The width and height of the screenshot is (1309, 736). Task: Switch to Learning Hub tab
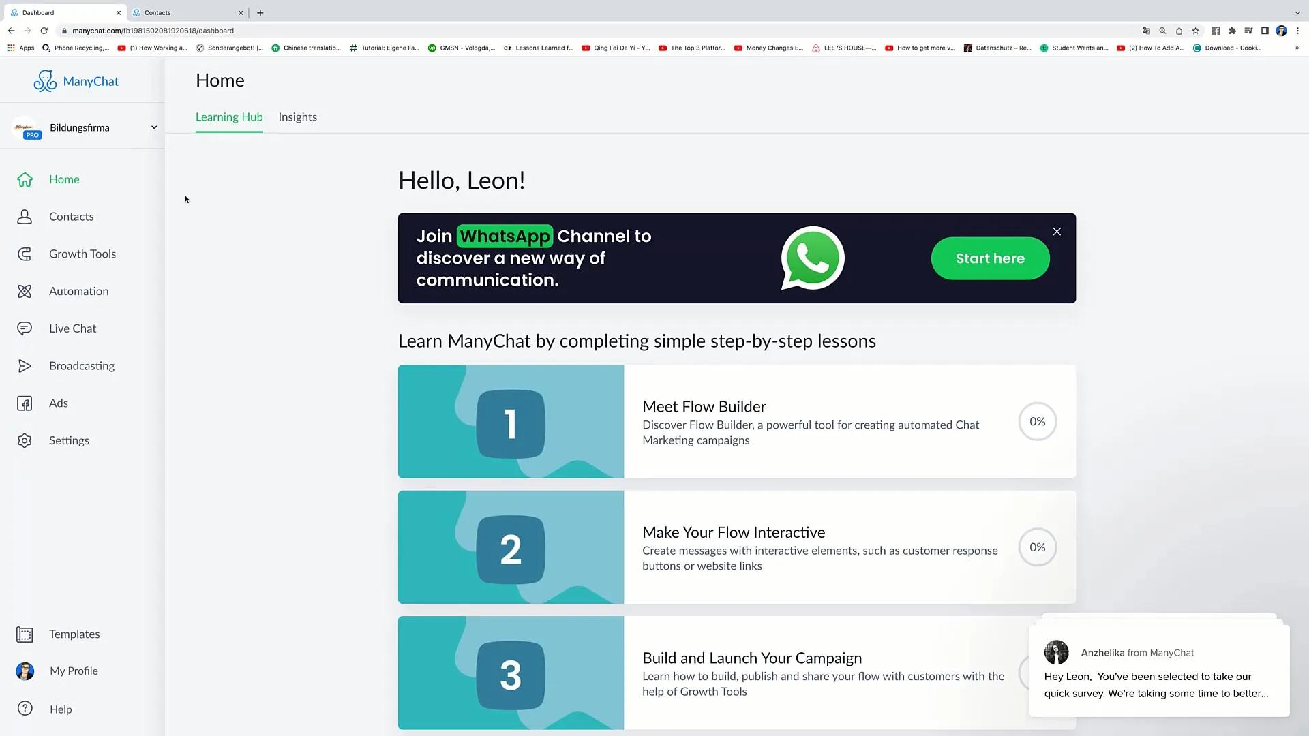coord(229,117)
